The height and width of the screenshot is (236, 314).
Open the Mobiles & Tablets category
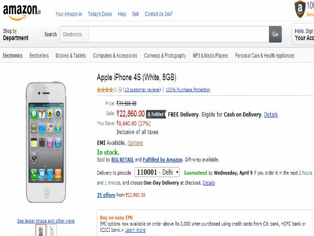click(71, 56)
